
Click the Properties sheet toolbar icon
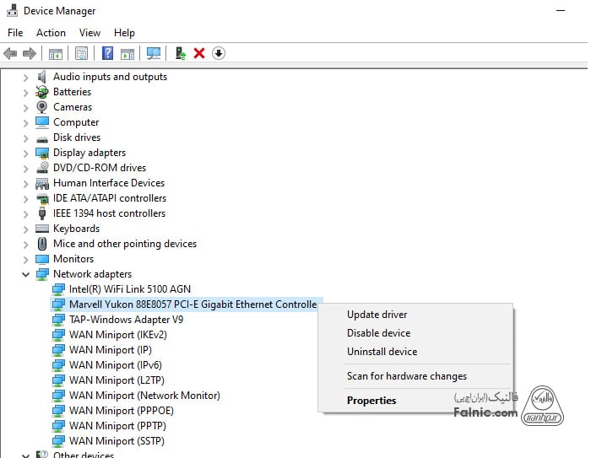[x=81, y=53]
